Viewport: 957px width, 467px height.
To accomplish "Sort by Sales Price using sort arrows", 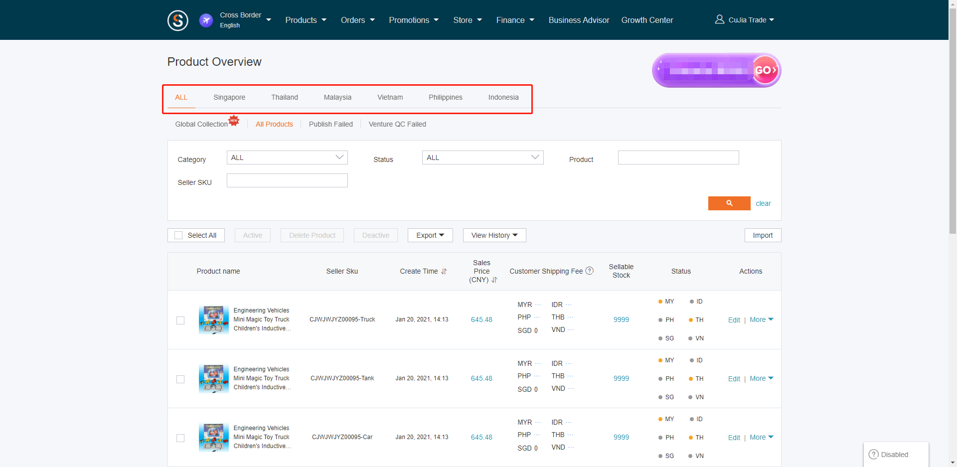I will 494,280.
